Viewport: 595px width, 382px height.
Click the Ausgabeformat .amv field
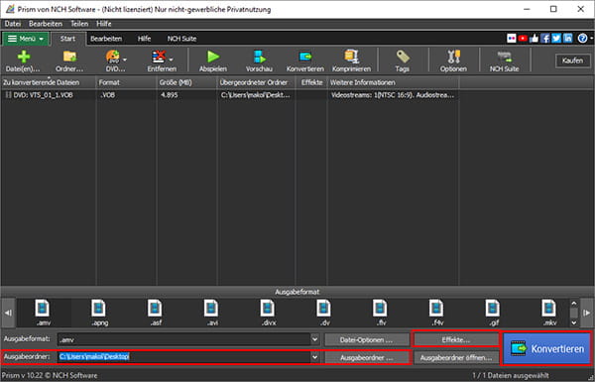point(184,339)
